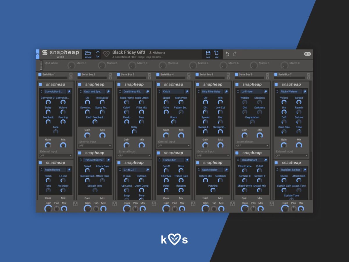Image resolution: width=349 pixels, height=262 pixels.
Task: Disable Serial Bus 2 with its blue square
Action: point(79,75)
